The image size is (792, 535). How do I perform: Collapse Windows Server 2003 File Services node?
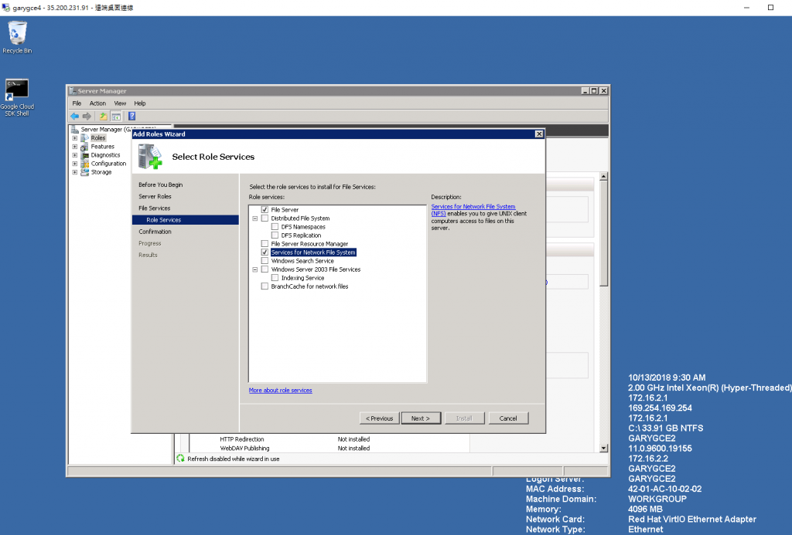tap(255, 269)
